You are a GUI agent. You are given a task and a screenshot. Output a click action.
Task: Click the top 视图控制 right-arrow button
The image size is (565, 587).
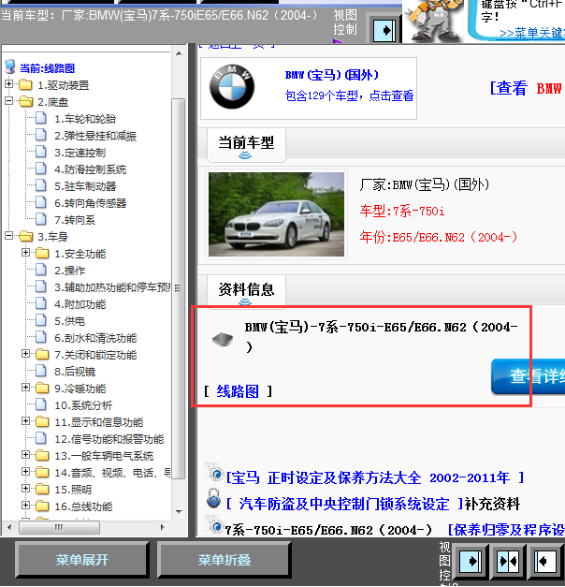[x=384, y=30]
